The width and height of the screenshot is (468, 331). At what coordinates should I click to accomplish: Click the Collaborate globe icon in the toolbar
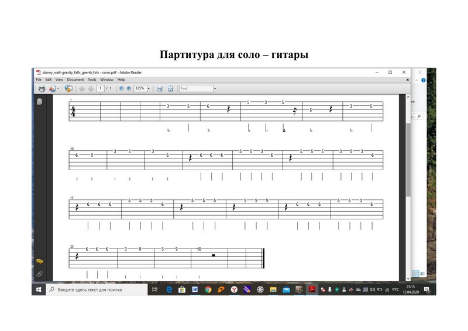[x=68, y=88]
